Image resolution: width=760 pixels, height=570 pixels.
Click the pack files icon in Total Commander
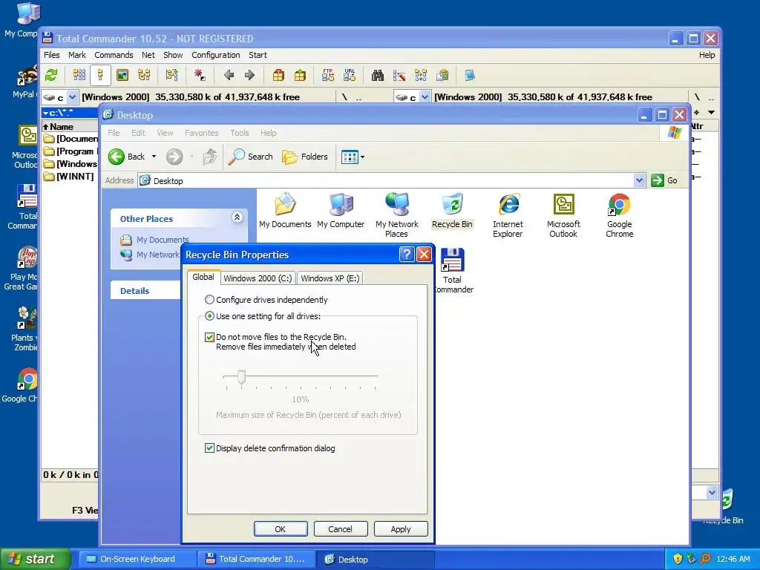tap(278, 75)
